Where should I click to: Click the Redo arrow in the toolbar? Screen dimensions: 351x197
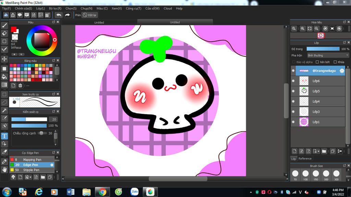tap(67, 15)
